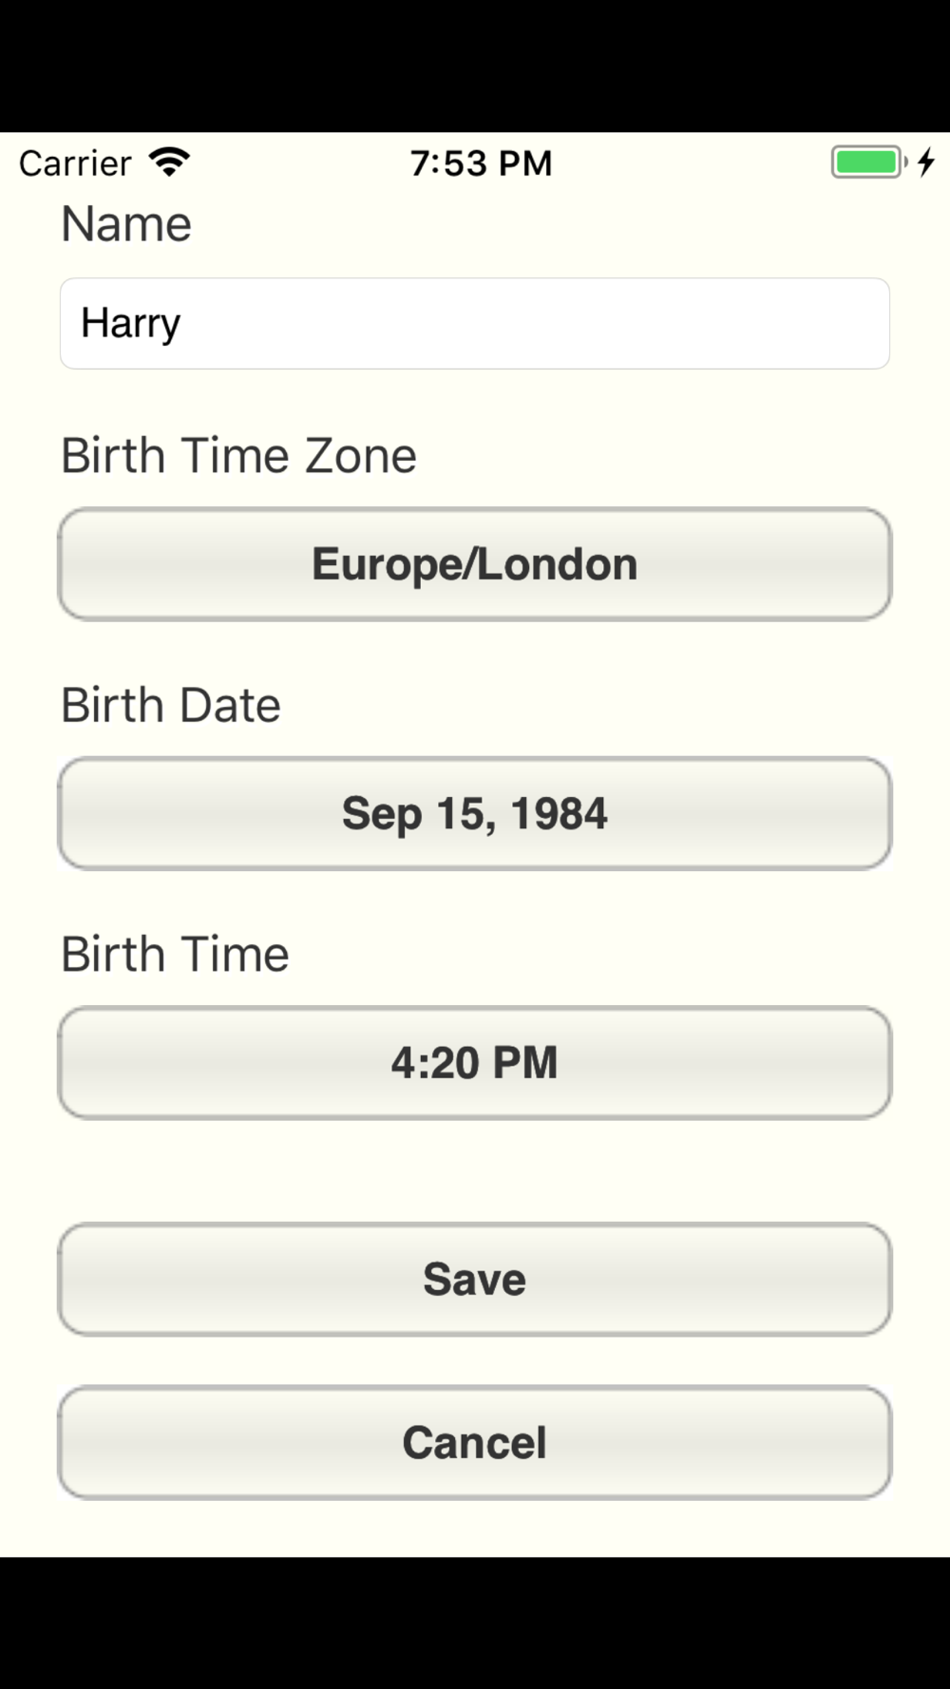Tap the Name field label
This screenshot has width=950, height=1689.
(126, 224)
